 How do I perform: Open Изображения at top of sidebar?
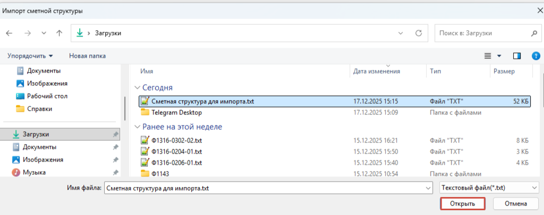tap(41, 83)
